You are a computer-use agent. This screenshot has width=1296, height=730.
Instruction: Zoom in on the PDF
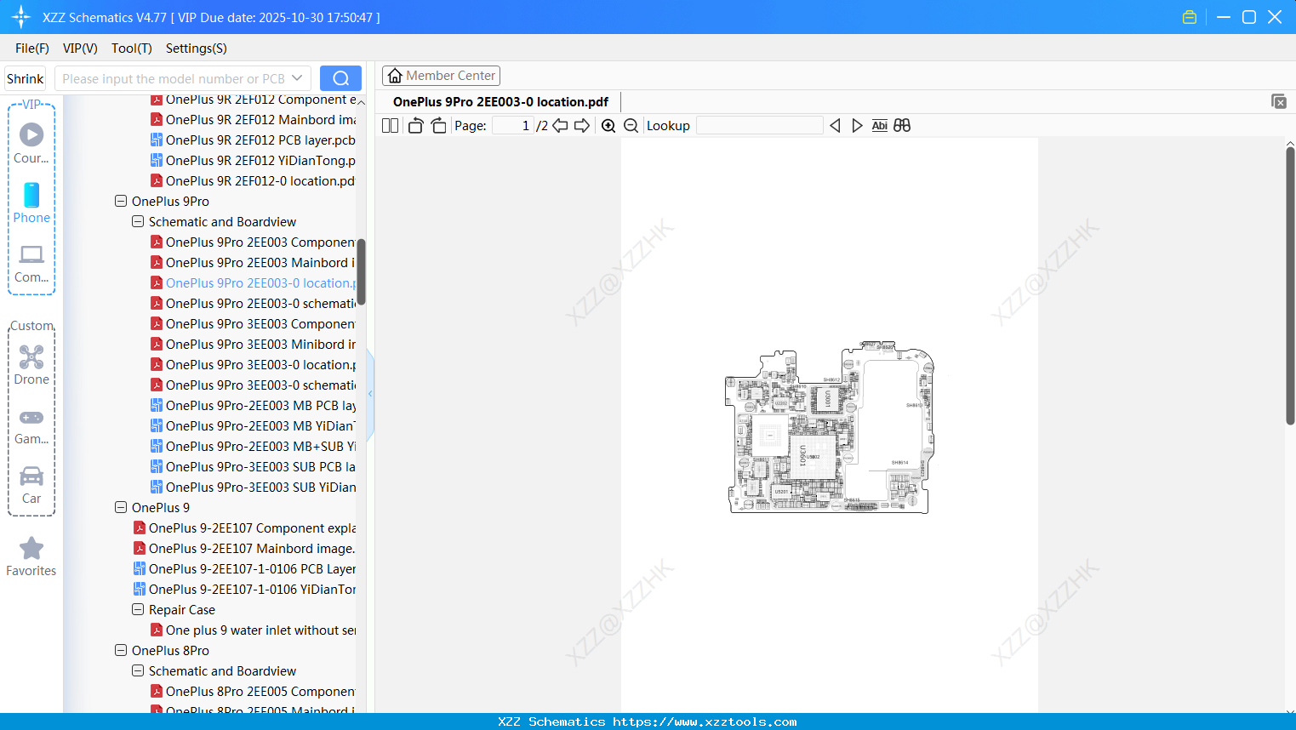[608, 126]
